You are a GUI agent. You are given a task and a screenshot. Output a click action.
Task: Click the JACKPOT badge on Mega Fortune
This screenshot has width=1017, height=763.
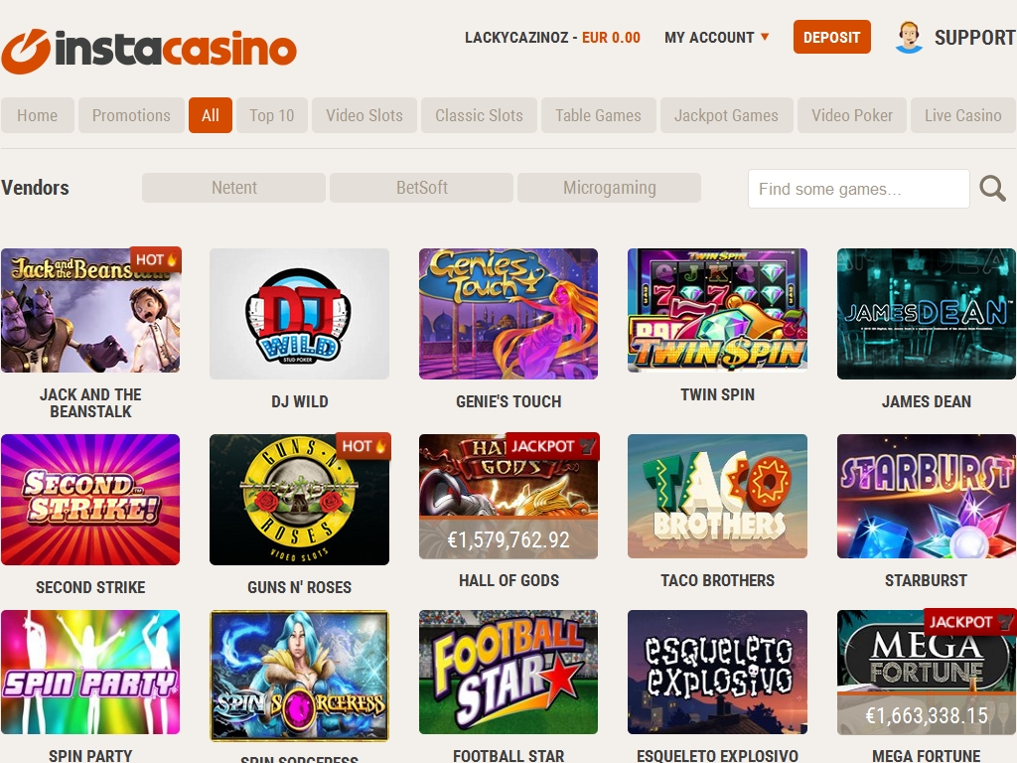click(x=969, y=622)
